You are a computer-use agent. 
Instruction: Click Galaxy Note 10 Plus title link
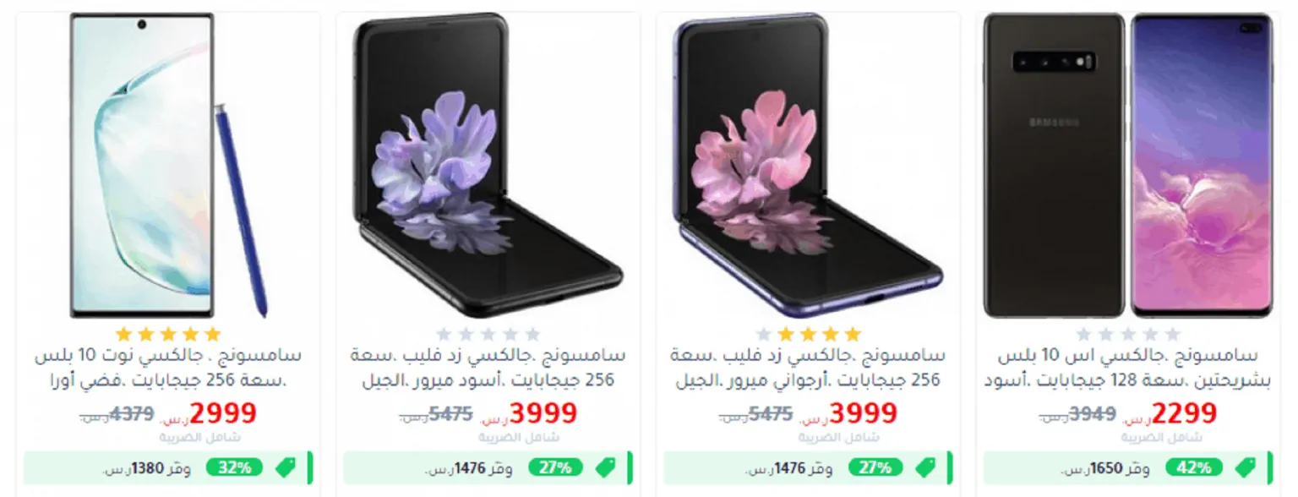168,368
